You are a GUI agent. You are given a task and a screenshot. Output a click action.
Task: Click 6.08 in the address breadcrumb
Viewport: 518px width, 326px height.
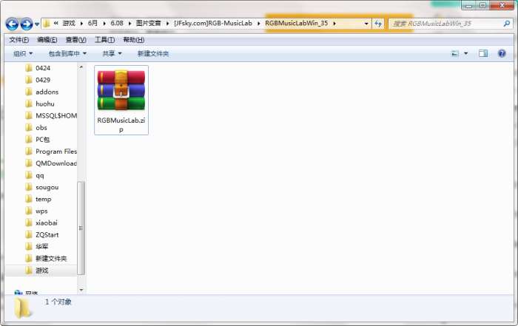(117, 23)
